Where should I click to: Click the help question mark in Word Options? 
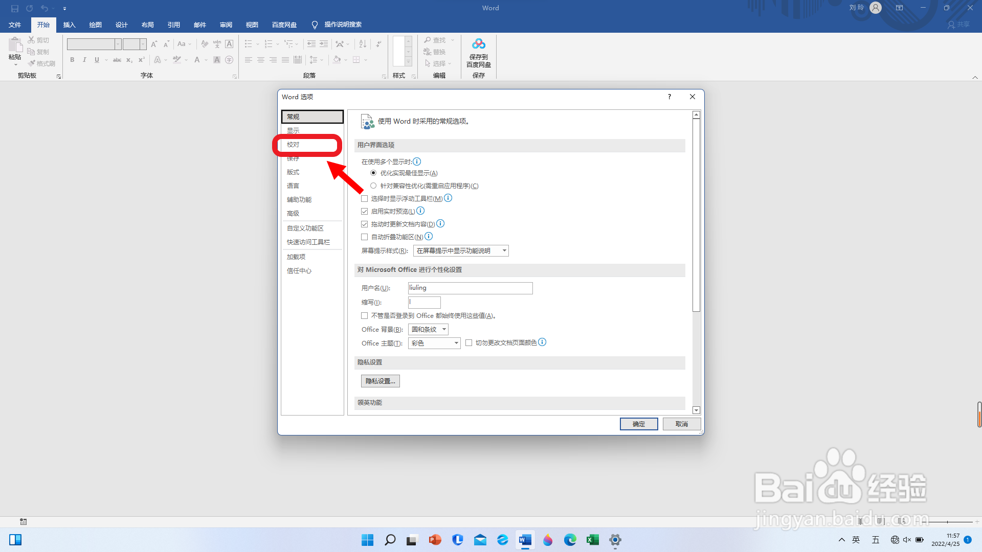click(x=669, y=97)
